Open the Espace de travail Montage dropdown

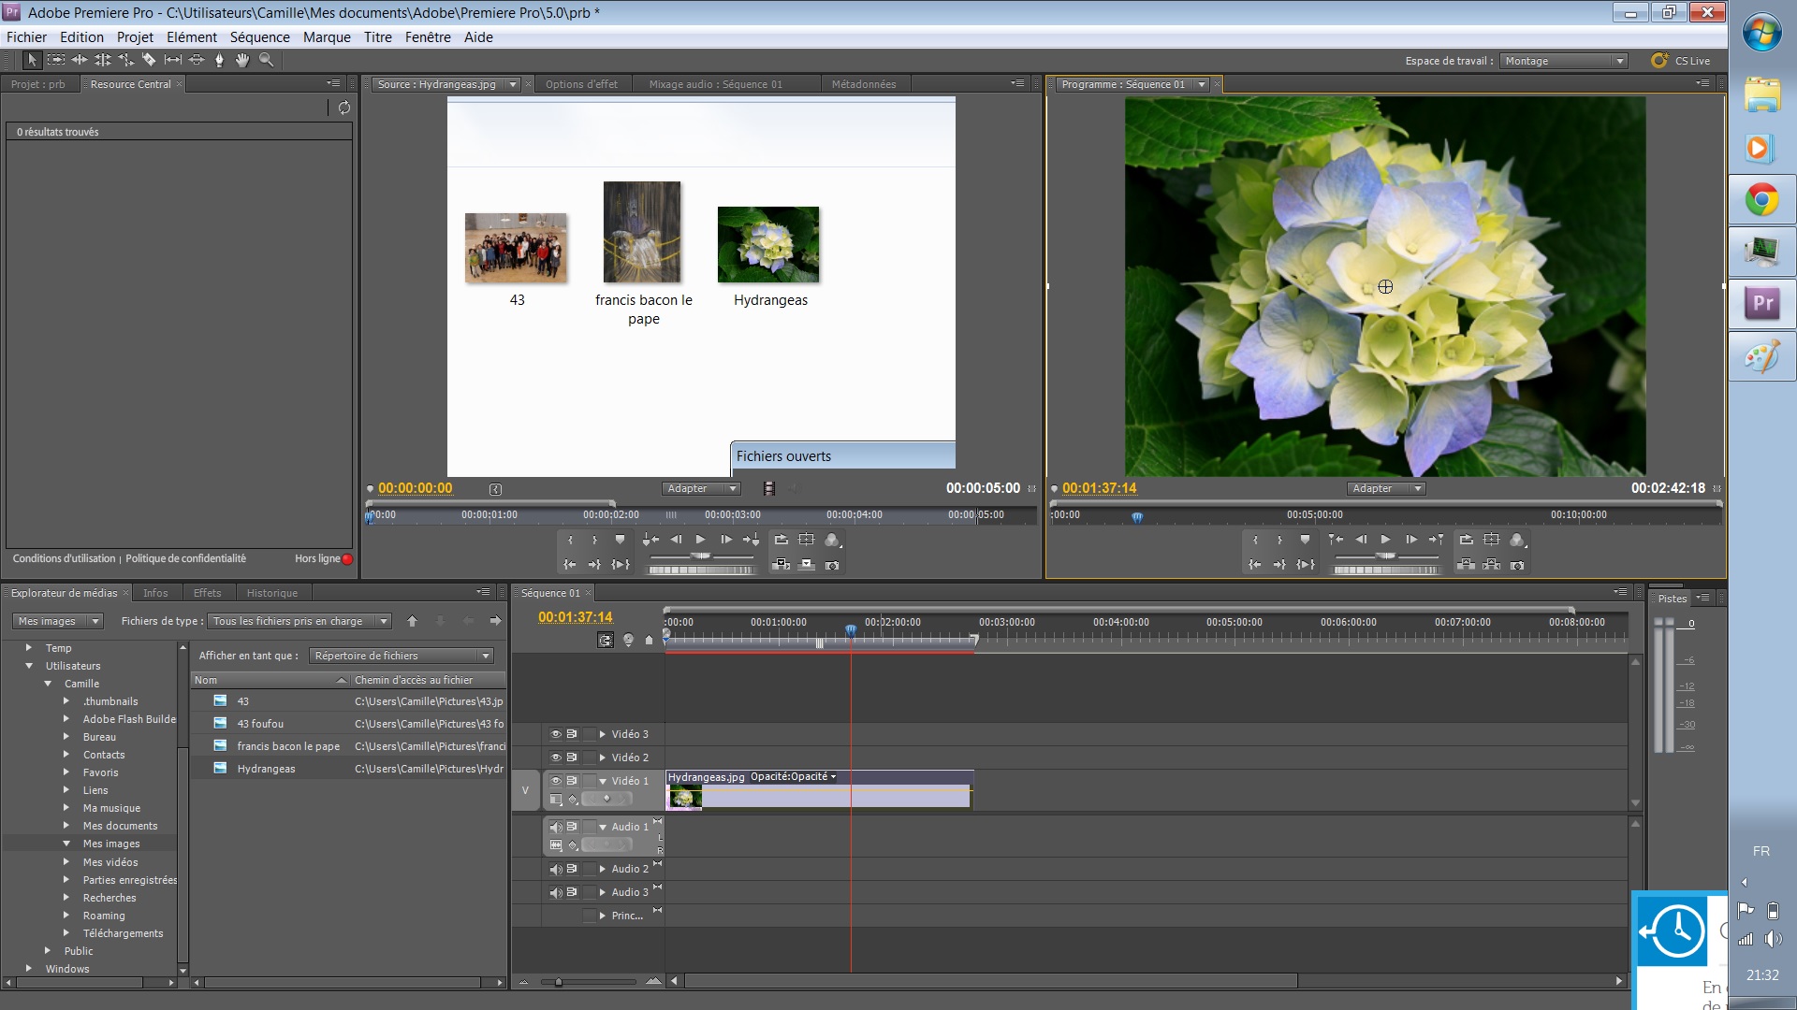(x=1563, y=61)
